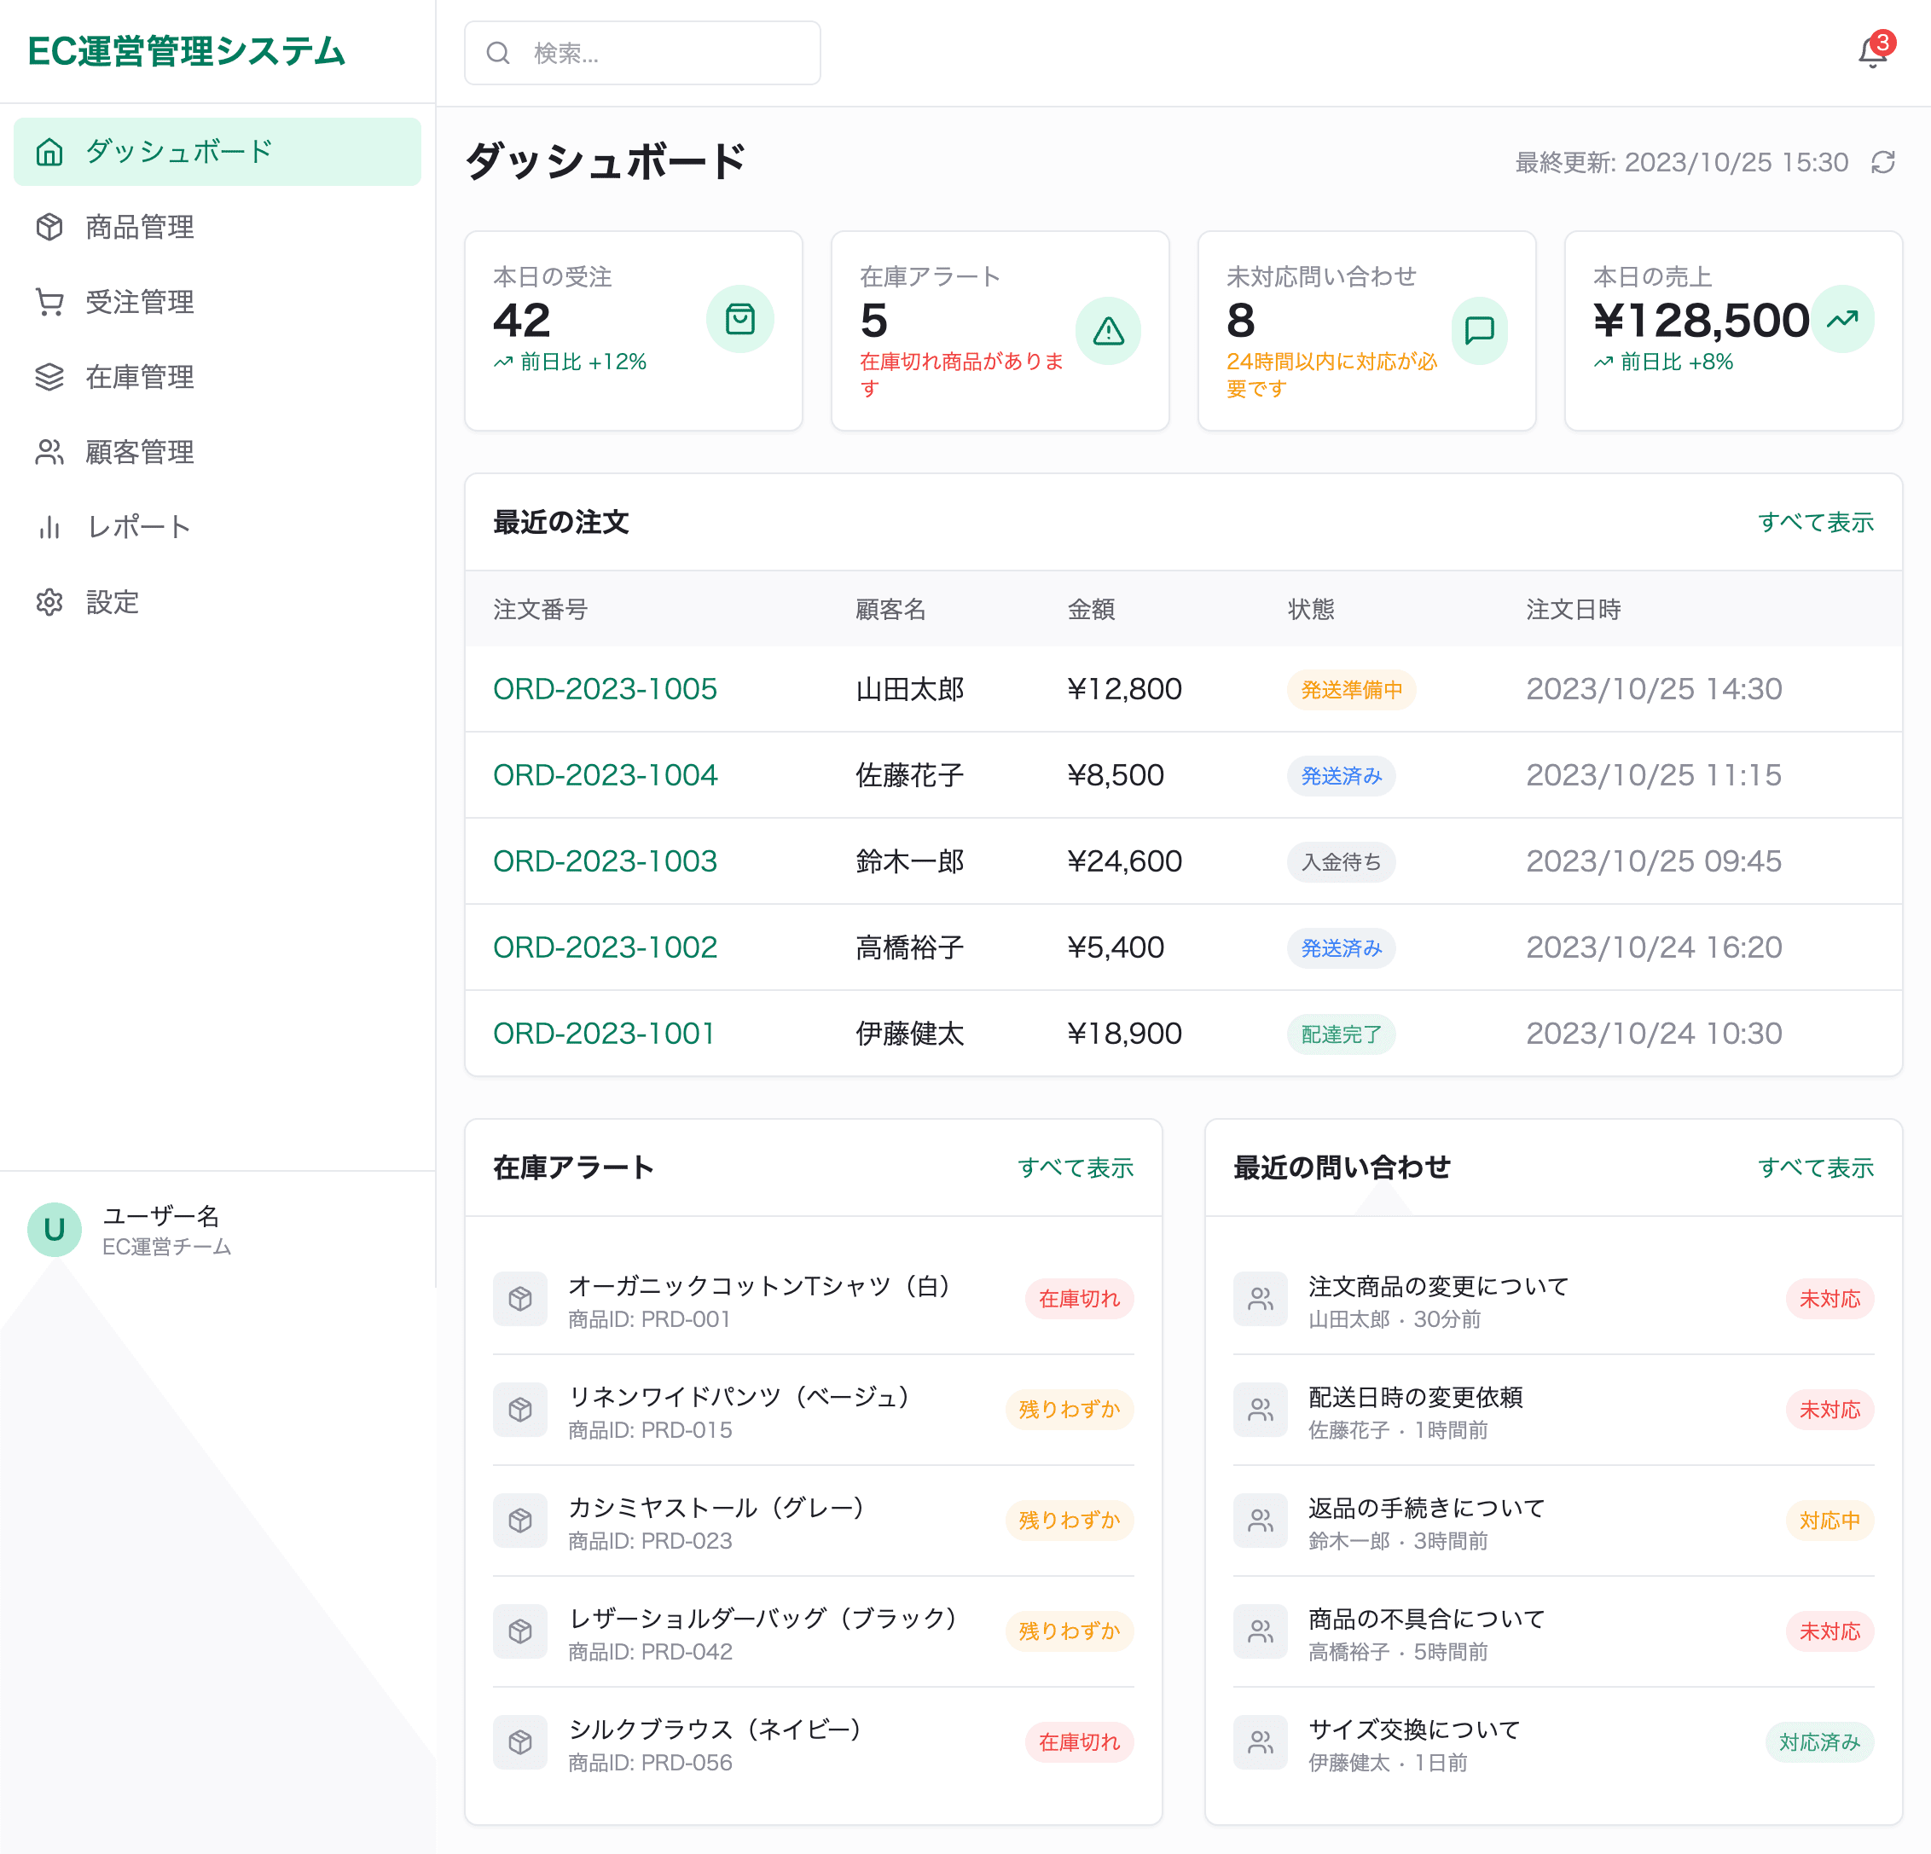This screenshot has height=1854, width=1931.
Task: Select 在庫管理 in the sidebar
Action: 217,376
